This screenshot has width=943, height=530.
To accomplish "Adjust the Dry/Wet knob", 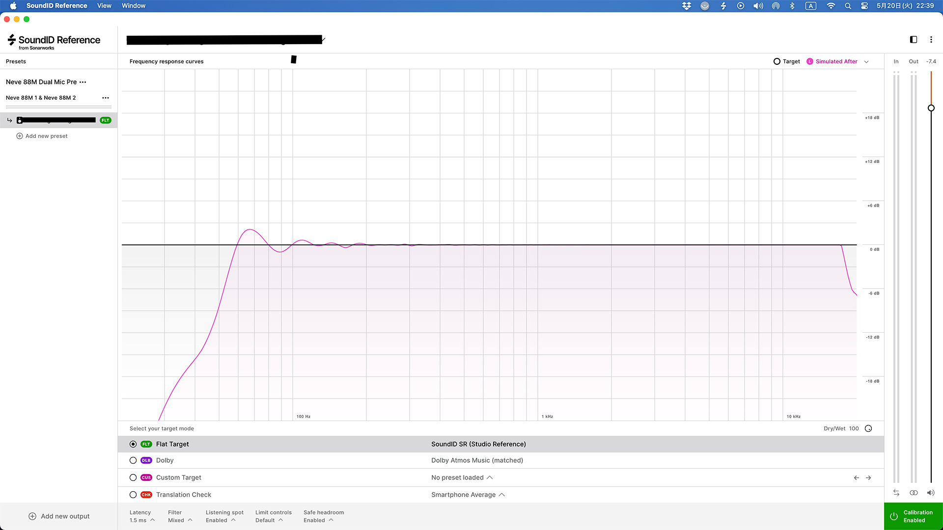I will pos(868,428).
